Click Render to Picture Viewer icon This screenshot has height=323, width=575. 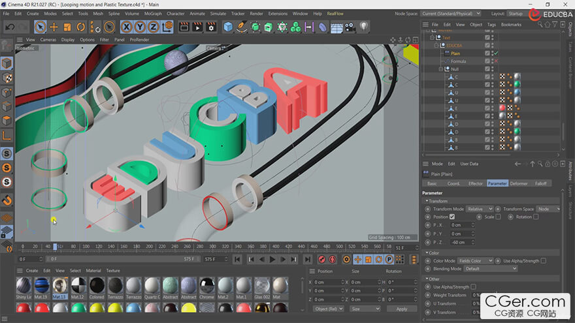point(197,27)
